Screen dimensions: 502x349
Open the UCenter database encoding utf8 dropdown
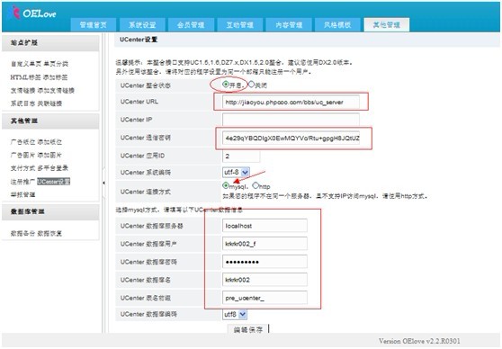click(235, 315)
